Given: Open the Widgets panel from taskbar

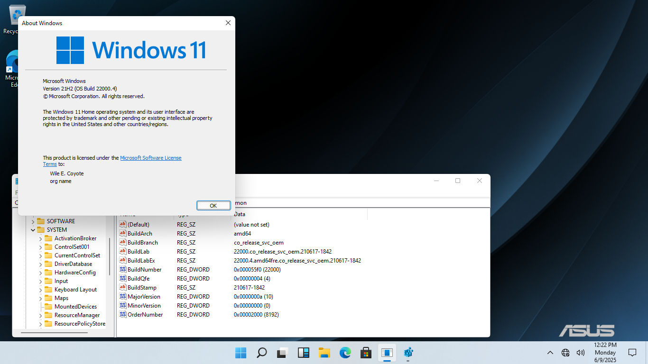Looking at the screenshot, I should coord(303,353).
